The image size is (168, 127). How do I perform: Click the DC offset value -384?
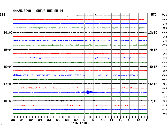point(164,50)
